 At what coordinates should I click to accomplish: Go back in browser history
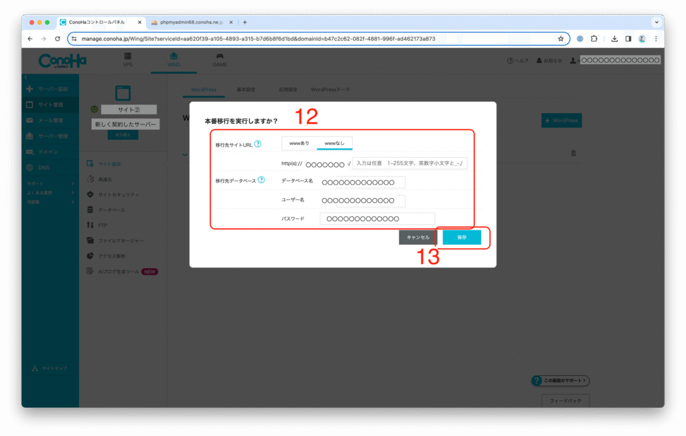(x=29, y=39)
